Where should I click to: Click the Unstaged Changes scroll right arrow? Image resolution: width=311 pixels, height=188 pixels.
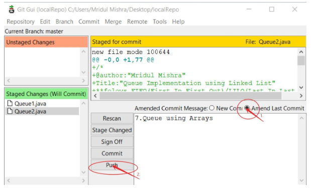coord(83,80)
